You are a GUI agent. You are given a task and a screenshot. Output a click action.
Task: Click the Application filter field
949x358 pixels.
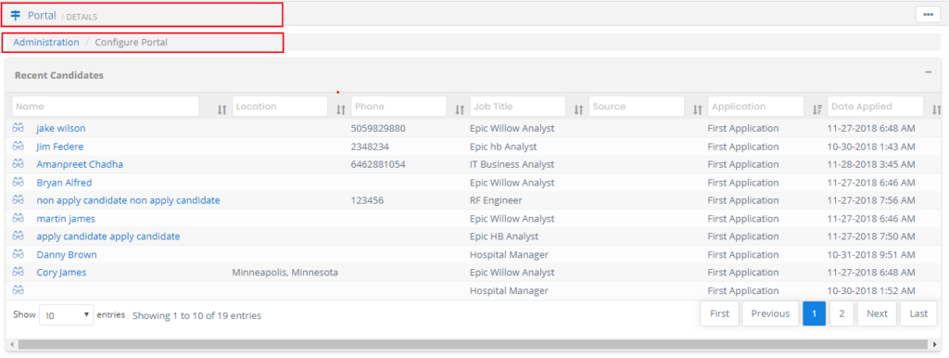755,106
